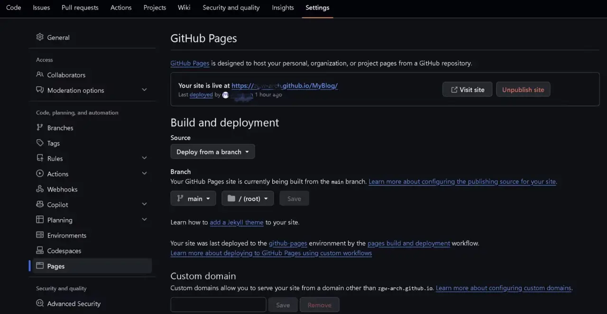Click Save button next to root folder

[x=294, y=198]
